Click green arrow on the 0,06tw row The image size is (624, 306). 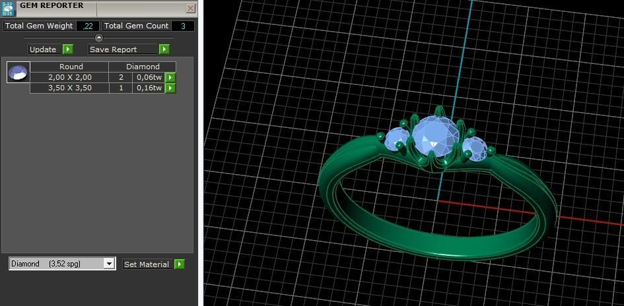coord(170,78)
